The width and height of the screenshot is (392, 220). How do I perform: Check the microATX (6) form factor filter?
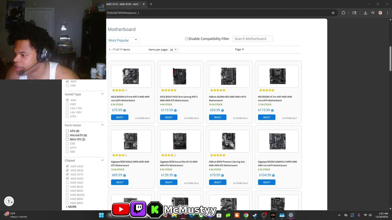click(67, 135)
